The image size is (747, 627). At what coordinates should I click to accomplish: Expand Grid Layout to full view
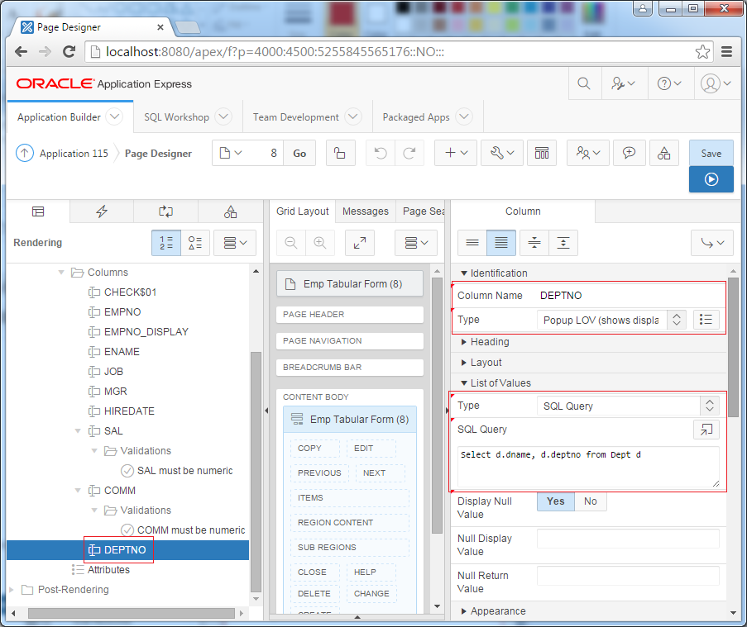coord(360,243)
